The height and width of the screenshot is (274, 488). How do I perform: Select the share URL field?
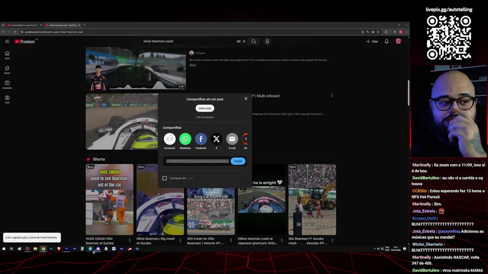[197, 161]
